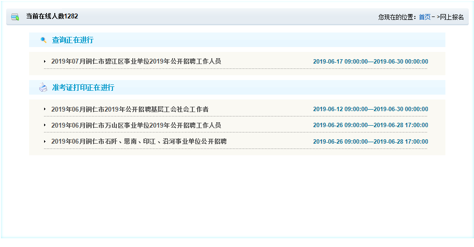
Task: Open 万山区事业单位2019年公开招聘工作人员 link
Action: pos(136,126)
